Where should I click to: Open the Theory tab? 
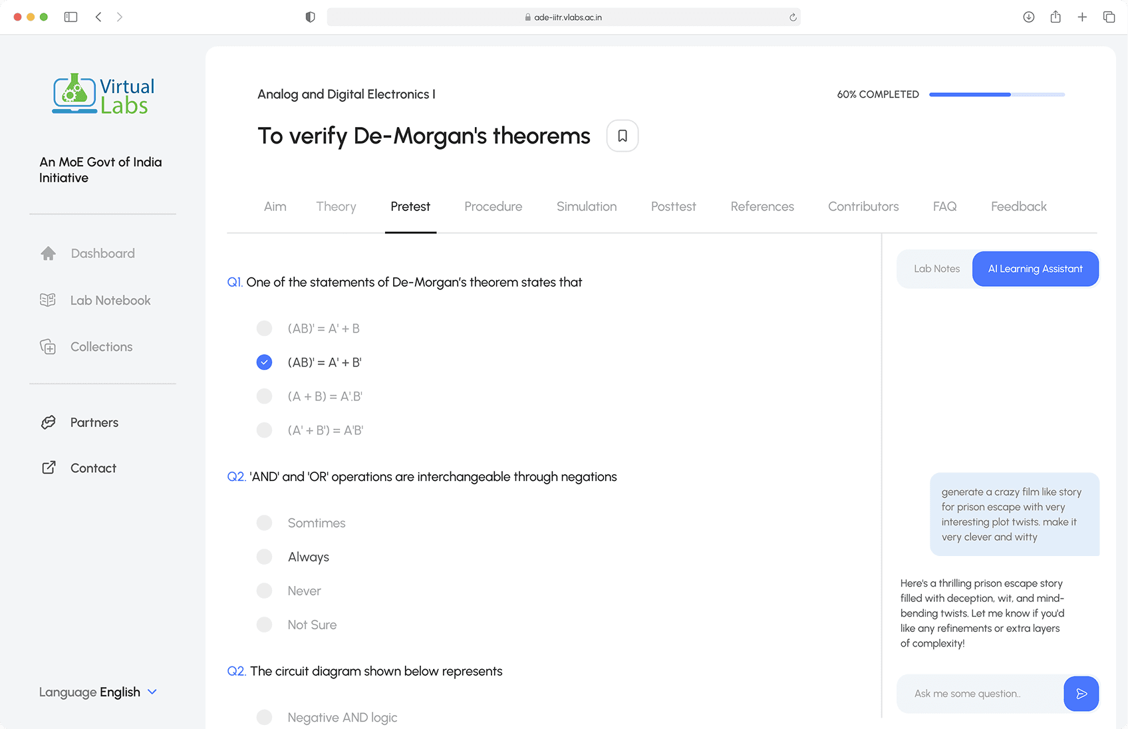336,207
